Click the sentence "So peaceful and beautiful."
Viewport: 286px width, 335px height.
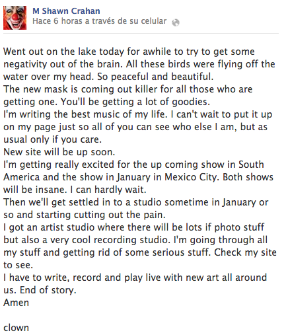tap(155, 77)
